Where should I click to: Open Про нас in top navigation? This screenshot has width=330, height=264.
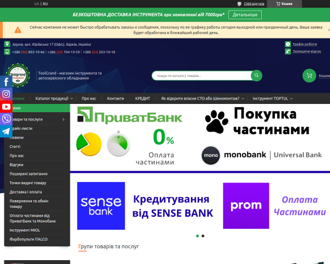[x=89, y=98]
